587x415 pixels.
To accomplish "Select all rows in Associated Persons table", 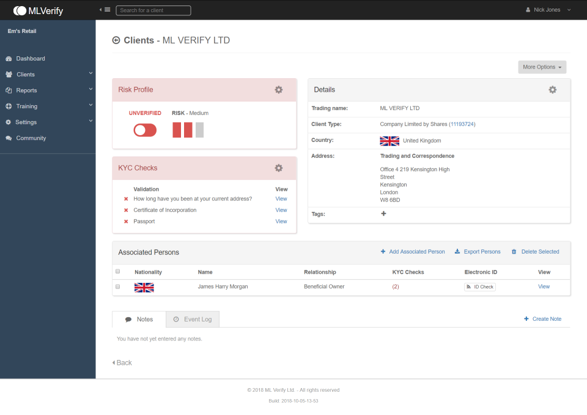I will click(117, 271).
